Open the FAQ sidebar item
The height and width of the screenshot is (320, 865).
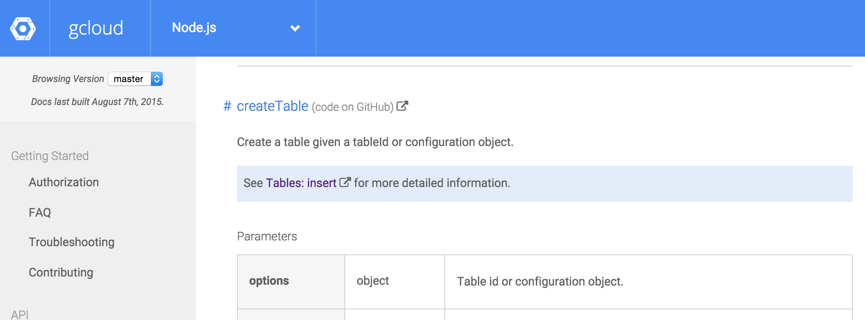pos(40,213)
